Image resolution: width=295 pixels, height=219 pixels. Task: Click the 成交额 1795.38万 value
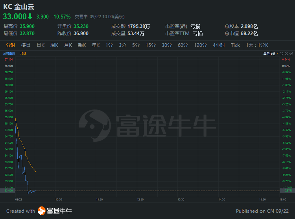pyautogui.click(x=139, y=26)
